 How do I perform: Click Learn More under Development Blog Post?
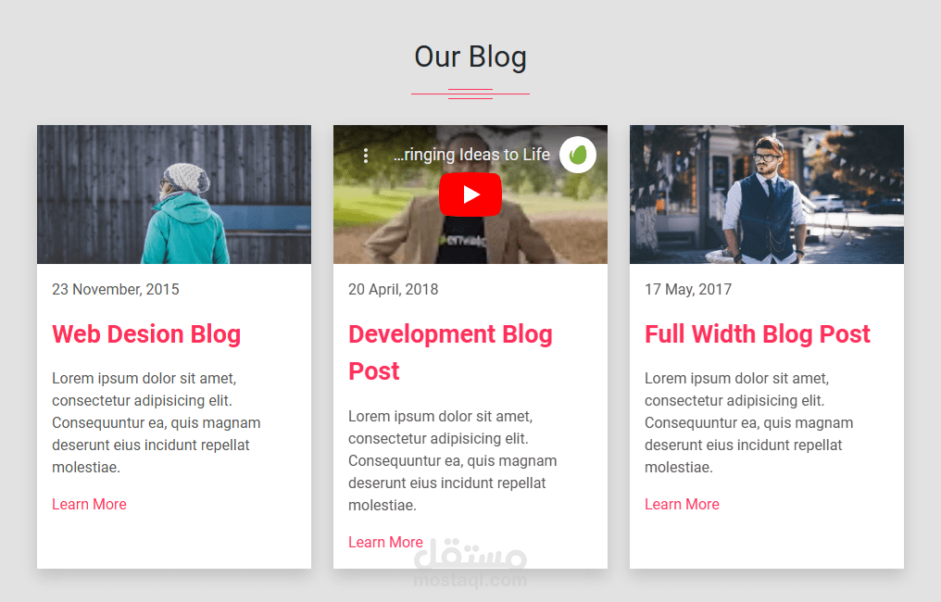(x=386, y=542)
